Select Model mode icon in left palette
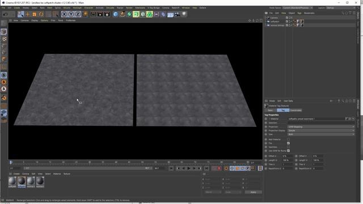The height and width of the screenshot is (204, 363). (x=4, y=32)
